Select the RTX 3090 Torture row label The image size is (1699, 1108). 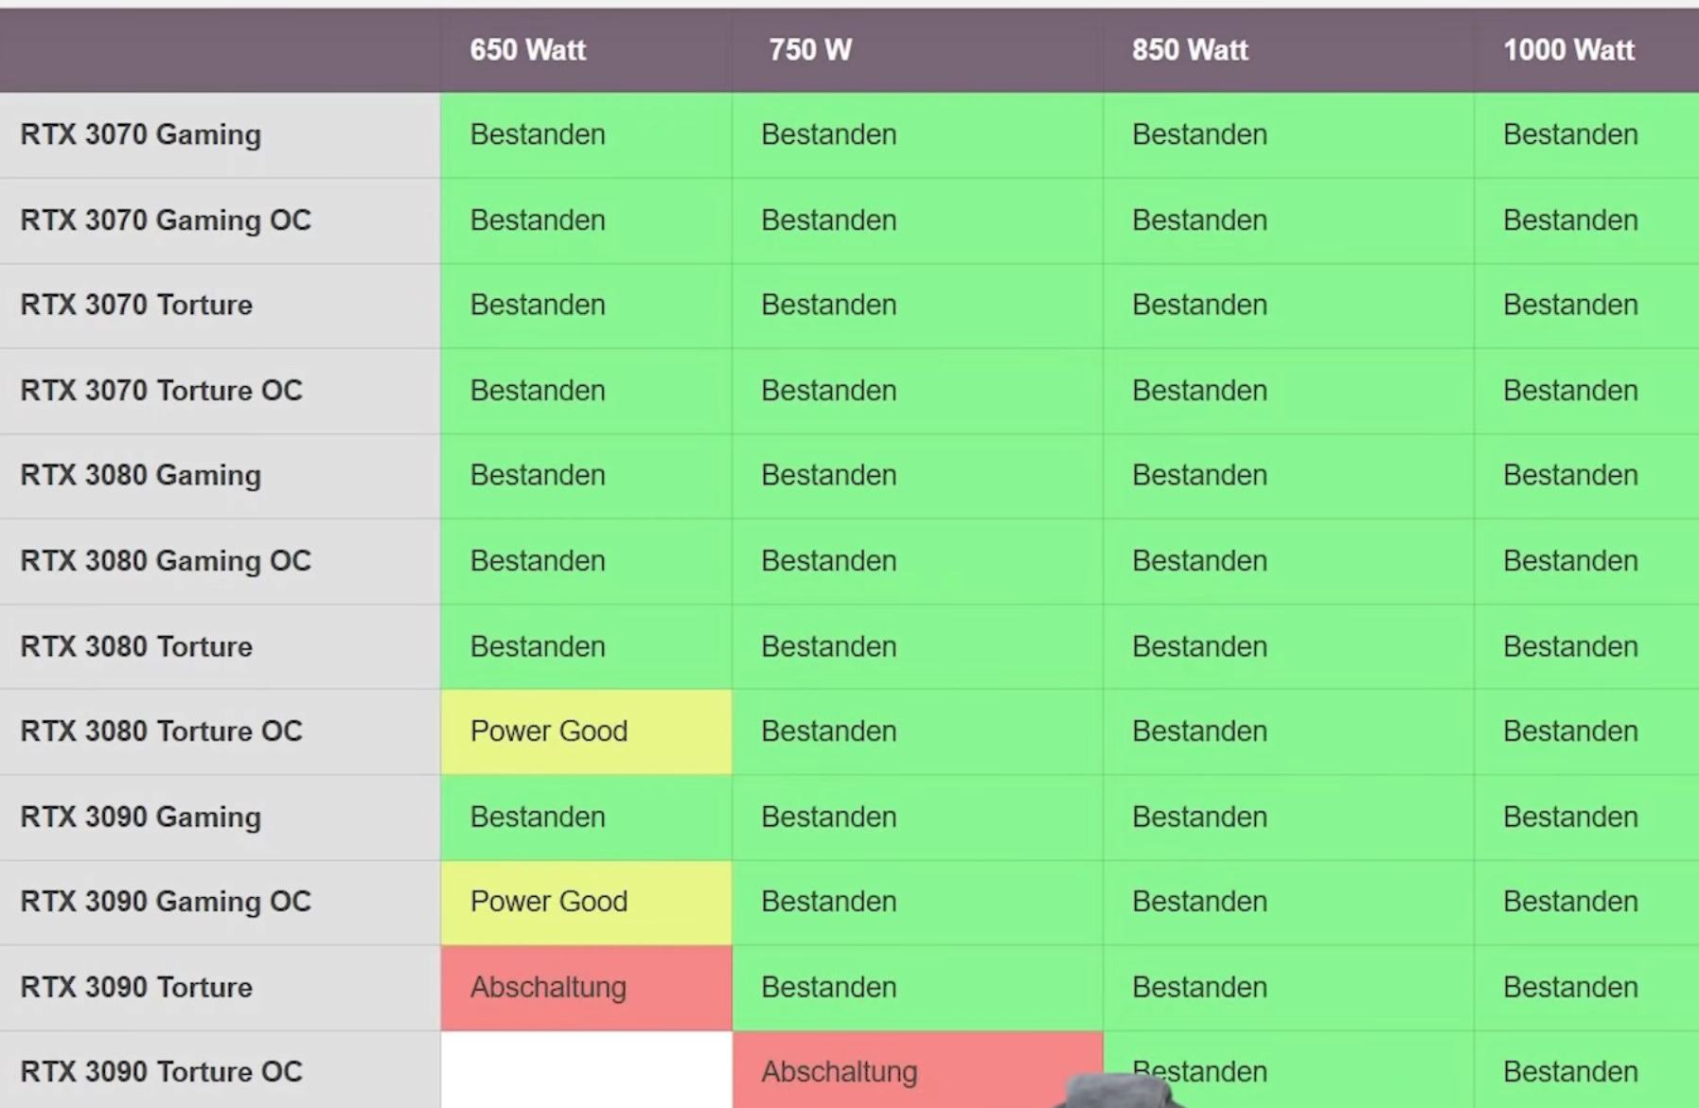pos(136,987)
